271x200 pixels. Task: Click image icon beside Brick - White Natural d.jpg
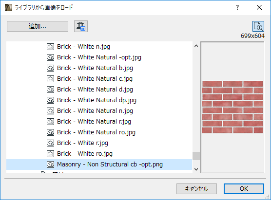50,90
